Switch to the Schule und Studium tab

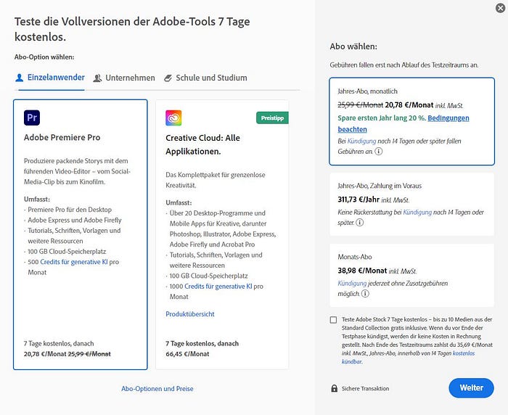pyautogui.click(x=206, y=78)
